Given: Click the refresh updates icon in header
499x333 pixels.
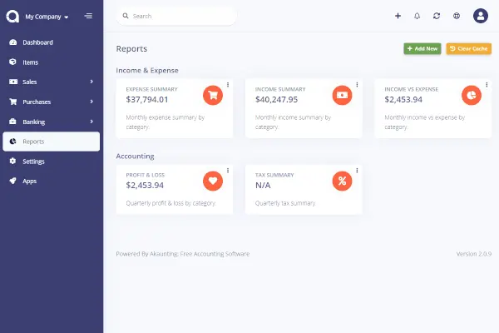Looking at the screenshot, I should (x=437, y=16).
